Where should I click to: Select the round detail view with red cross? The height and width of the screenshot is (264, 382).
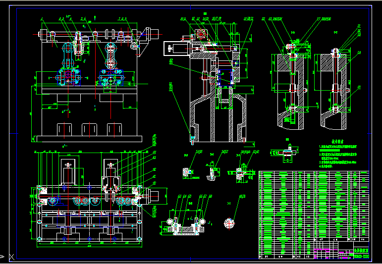(x=229, y=223)
